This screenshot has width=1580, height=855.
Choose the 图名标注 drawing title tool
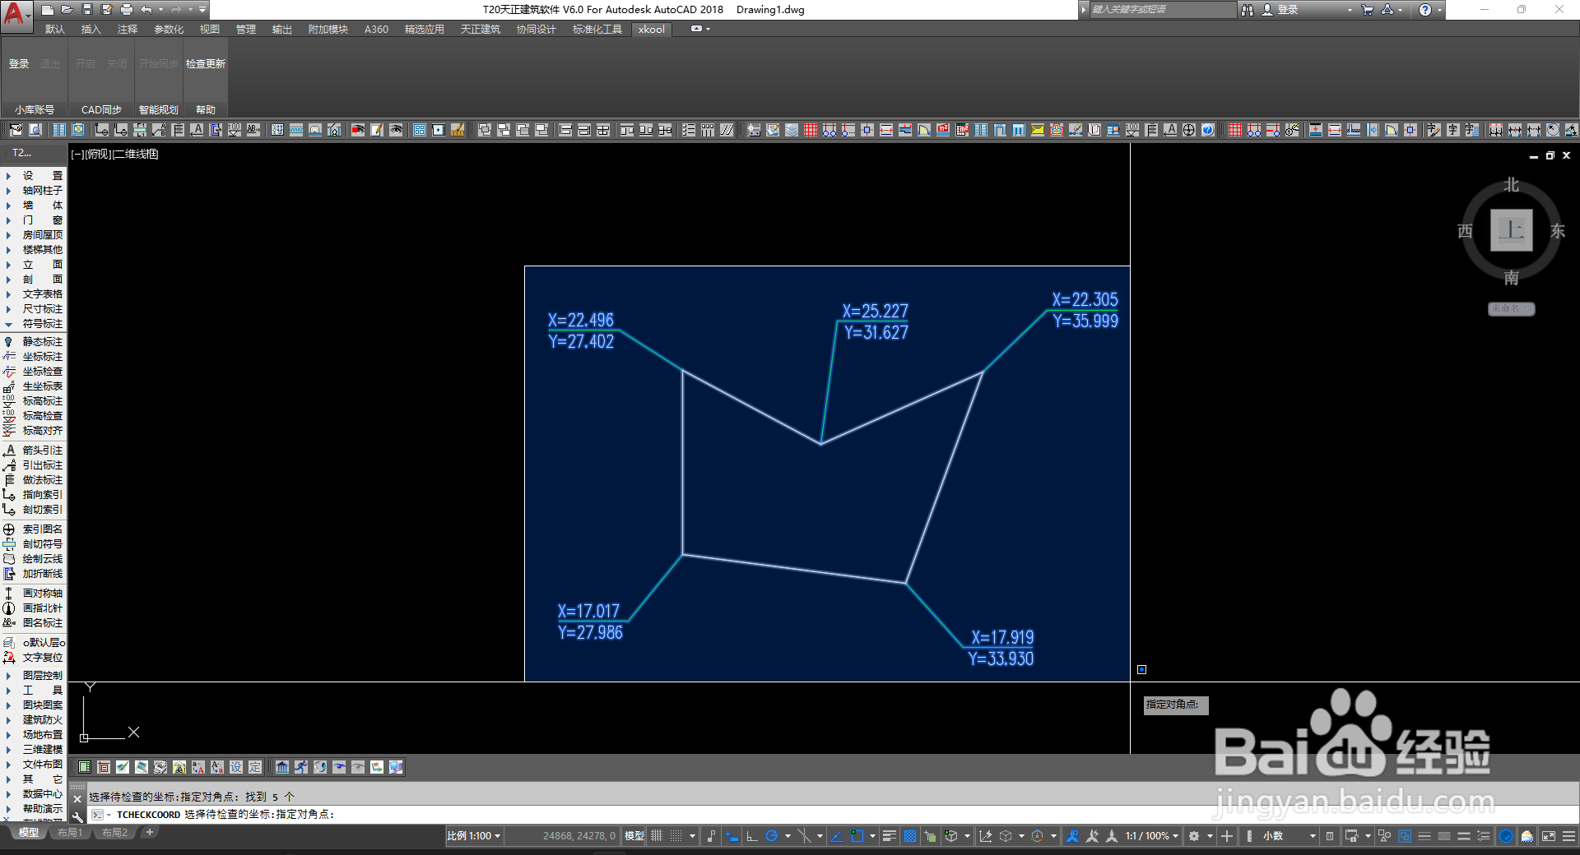[33, 623]
